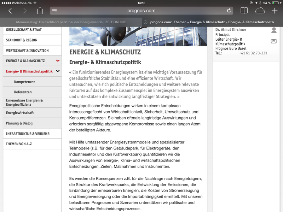Call the phone number +41 61 32 73-331

coord(253,53)
